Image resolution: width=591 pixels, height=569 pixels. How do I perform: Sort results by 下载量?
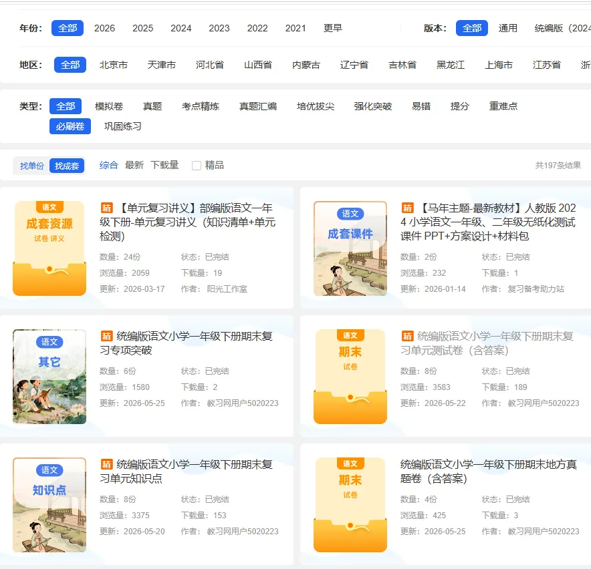click(x=164, y=165)
